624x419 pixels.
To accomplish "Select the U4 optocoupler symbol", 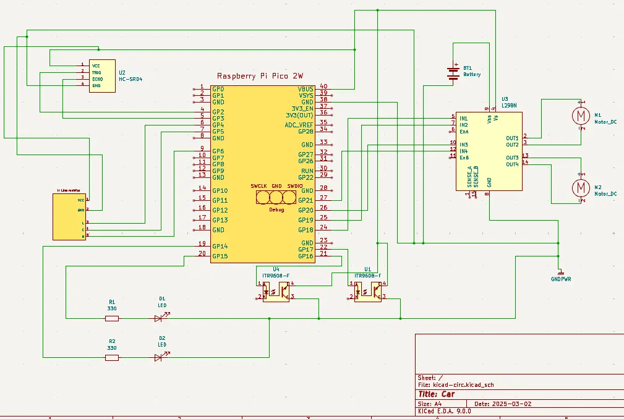I will 276,292.
